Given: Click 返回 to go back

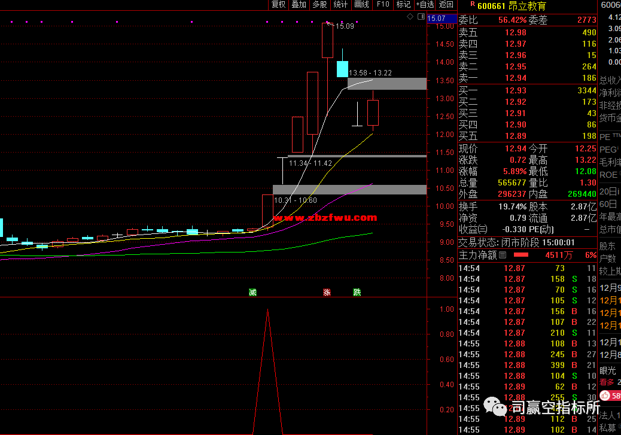Looking at the screenshot, I should (446, 5).
